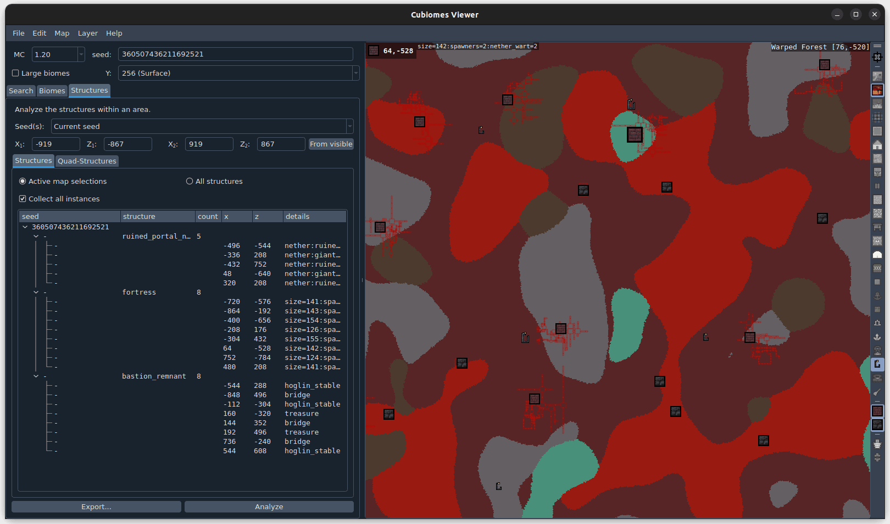Screen dimensions: 890x524
Task: Select the Nether dimension icon in the side toolbar
Action: [877, 90]
